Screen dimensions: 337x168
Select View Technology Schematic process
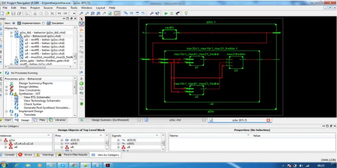[42, 101]
